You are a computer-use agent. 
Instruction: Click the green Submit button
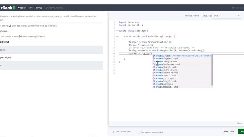(241, 131)
